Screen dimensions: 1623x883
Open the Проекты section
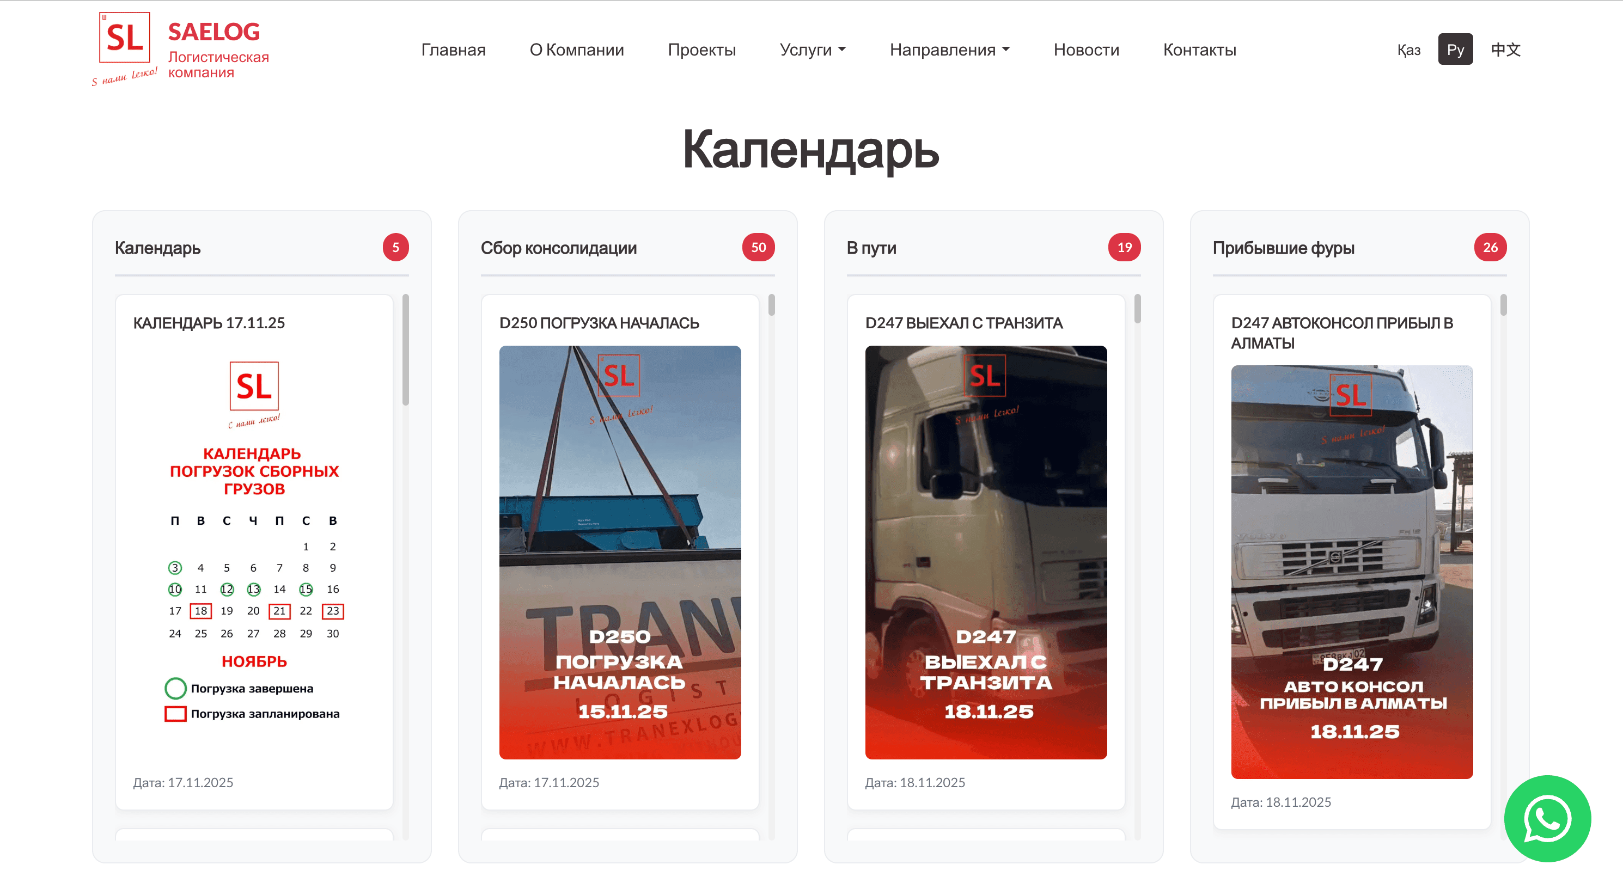click(x=702, y=49)
